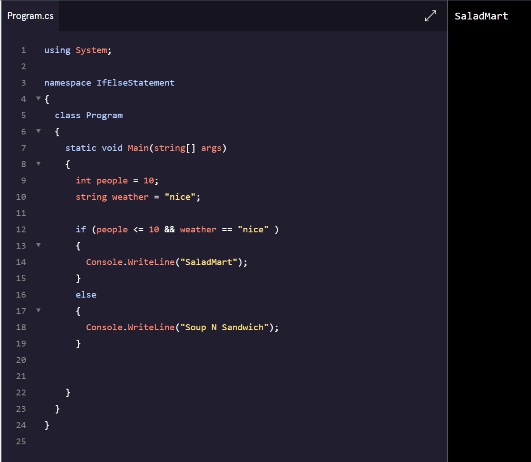The width and height of the screenshot is (531, 462).
Task: Collapse the class block at line 6
Action: pyautogui.click(x=38, y=131)
